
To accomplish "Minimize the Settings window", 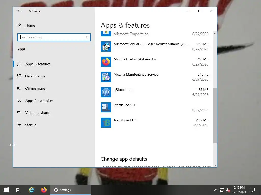I will tap(188, 11).
